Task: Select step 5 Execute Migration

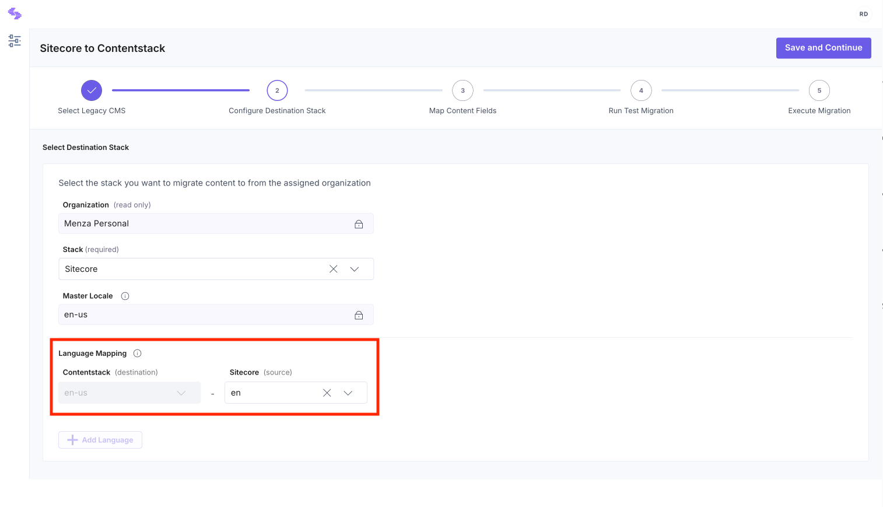Action: click(x=819, y=90)
